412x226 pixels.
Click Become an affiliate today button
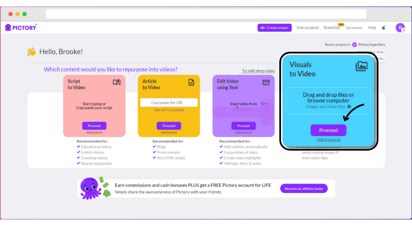304,189
